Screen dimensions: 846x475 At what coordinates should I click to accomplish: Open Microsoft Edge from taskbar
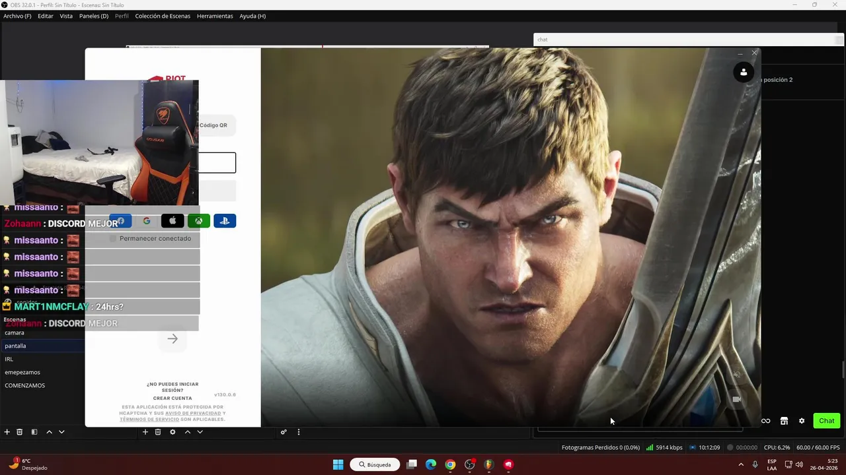(x=431, y=464)
